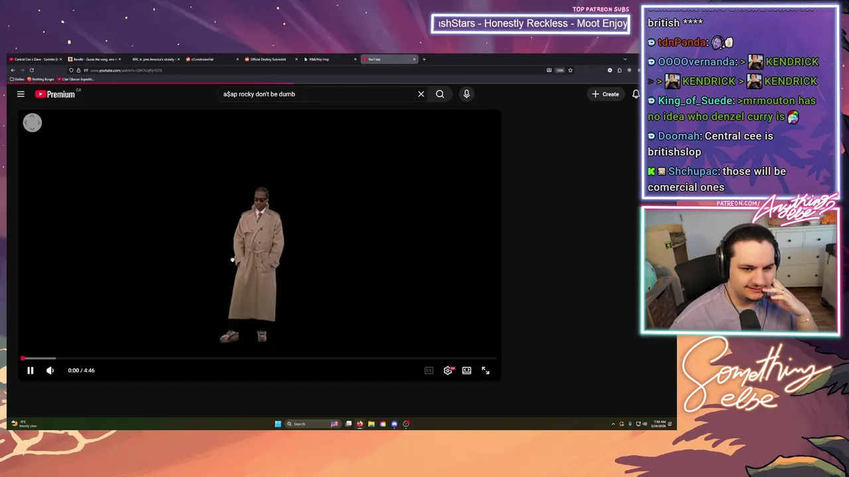Click the taskbar Search box
Viewport: 849px width, 477px height.
click(312, 424)
